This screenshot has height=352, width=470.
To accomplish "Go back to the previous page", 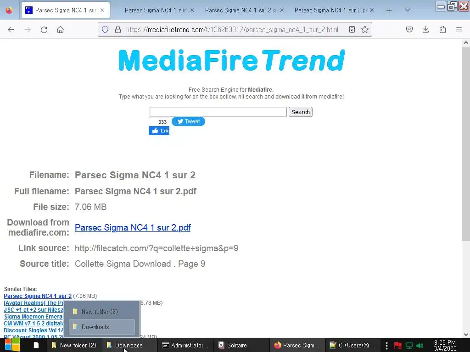I will click(x=11, y=29).
